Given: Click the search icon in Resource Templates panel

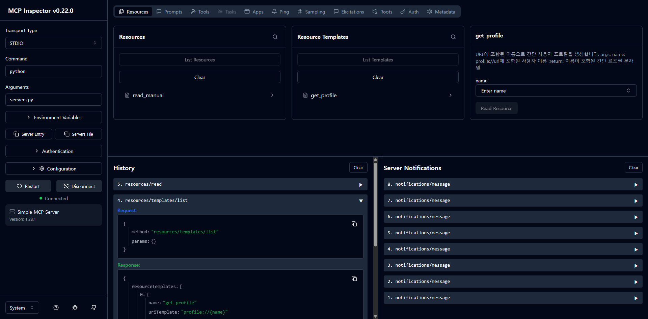Looking at the screenshot, I should point(453,37).
